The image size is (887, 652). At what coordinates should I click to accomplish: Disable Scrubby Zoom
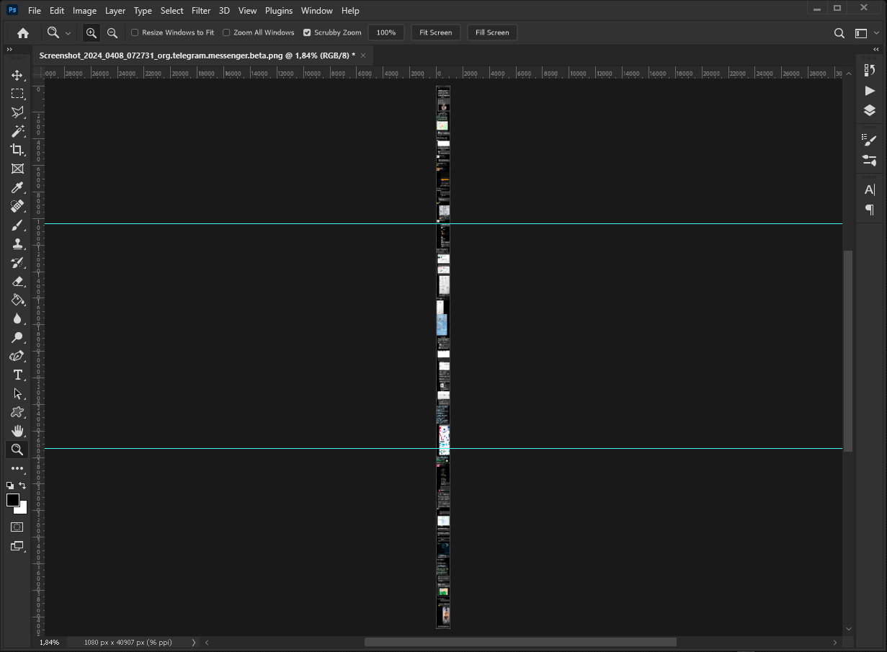coord(307,32)
